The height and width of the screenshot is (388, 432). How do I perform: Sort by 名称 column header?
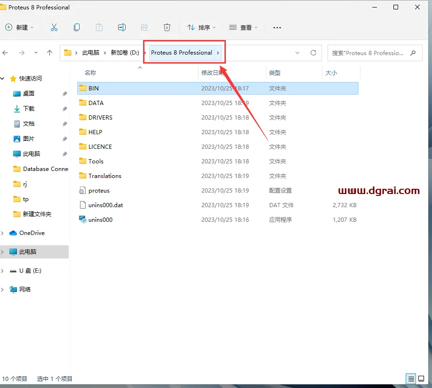pos(90,73)
